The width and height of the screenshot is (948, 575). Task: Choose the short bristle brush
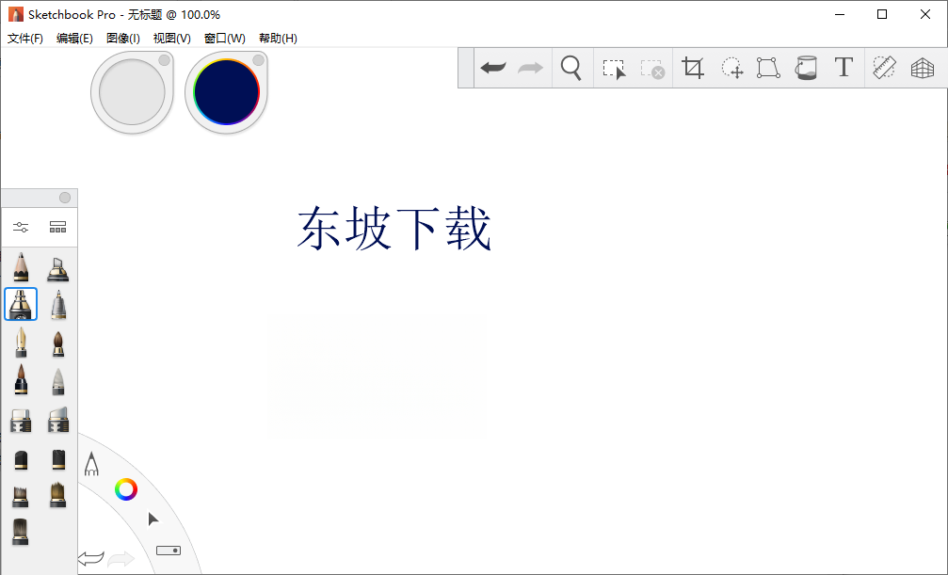[x=21, y=497]
